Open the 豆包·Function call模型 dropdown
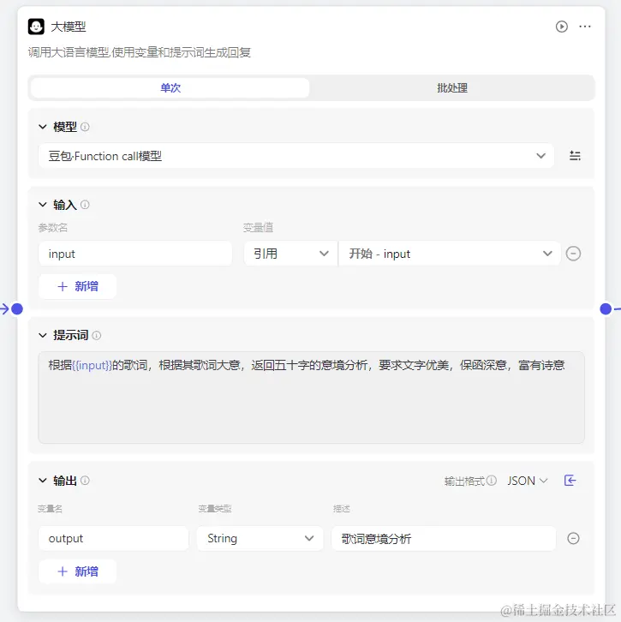Image resolution: width=621 pixels, height=622 pixels. (x=296, y=156)
